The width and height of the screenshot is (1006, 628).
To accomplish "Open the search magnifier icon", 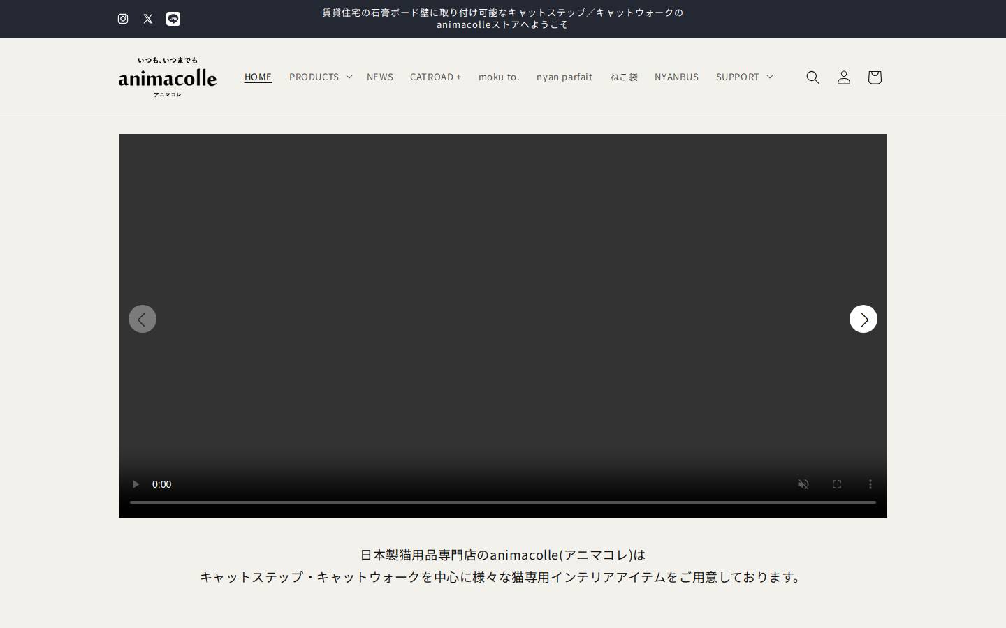I will point(812,77).
